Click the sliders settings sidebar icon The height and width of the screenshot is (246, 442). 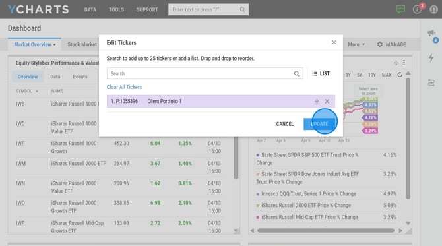tap(431, 83)
